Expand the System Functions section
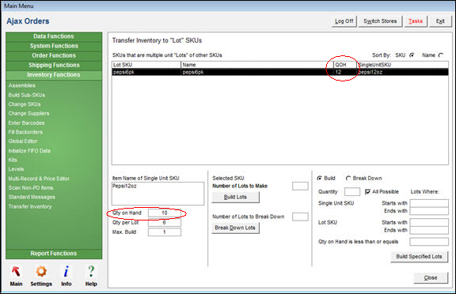Image resolution: width=456 pixels, height=294 pixels. [54, 46]
